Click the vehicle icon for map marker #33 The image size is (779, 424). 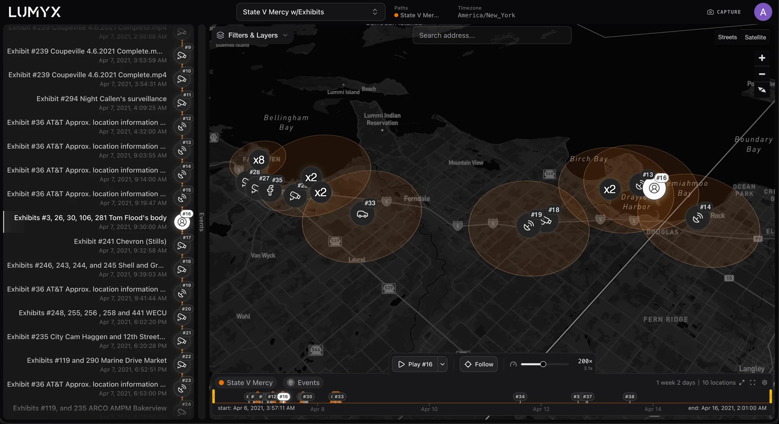(362, 214)
